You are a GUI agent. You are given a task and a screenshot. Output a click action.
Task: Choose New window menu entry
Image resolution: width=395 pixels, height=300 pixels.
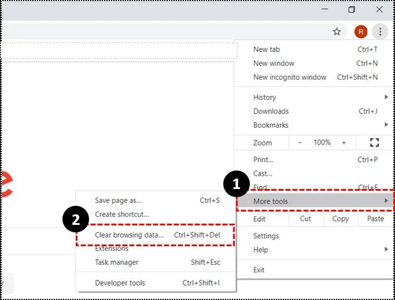tap(315, 63)
